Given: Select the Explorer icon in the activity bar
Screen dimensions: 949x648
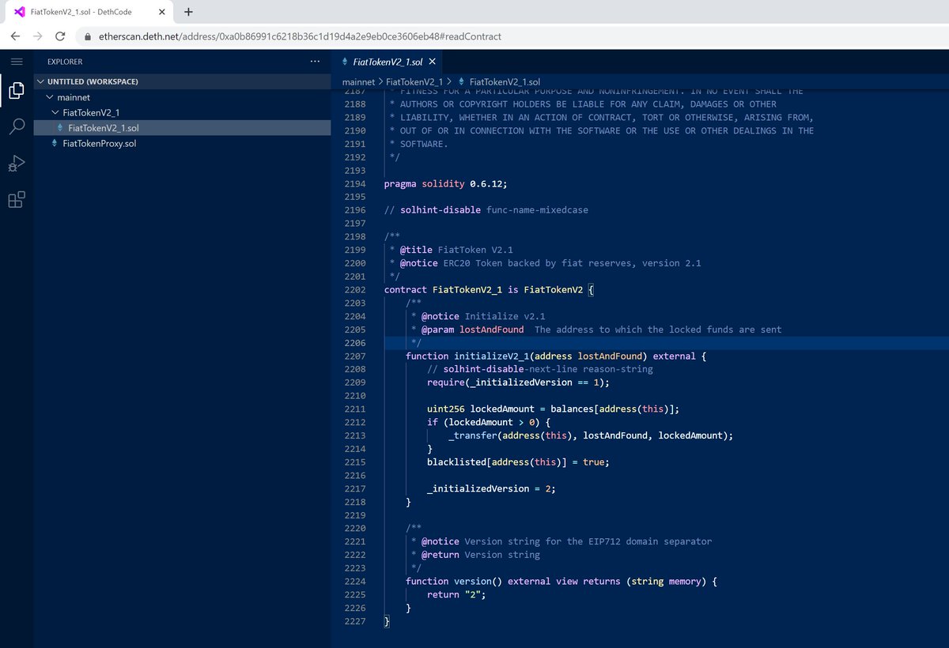Looking at the screenshot, I should [16, 90].
